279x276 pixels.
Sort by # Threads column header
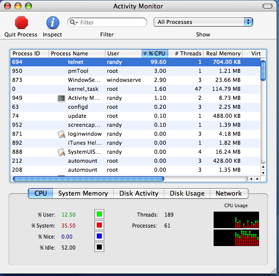[x=186, y=53]
